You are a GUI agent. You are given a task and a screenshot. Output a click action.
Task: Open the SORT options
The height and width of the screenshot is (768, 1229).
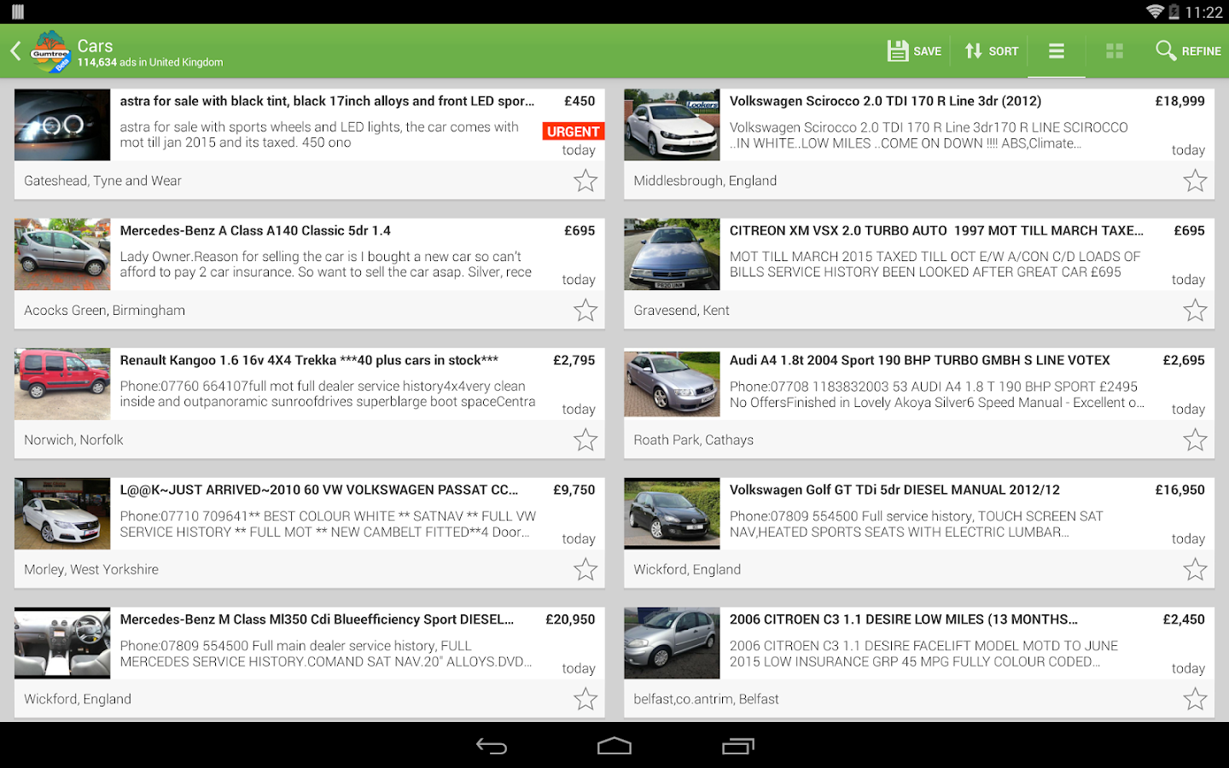pos(991,51)
